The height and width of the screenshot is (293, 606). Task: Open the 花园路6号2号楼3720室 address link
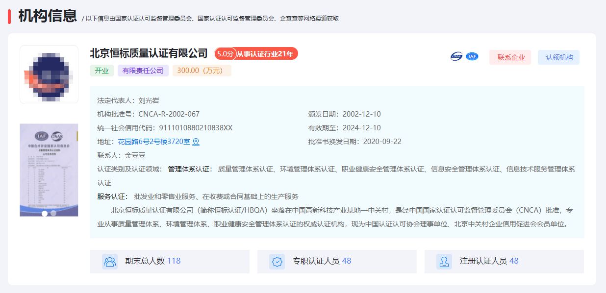[154, 142]
